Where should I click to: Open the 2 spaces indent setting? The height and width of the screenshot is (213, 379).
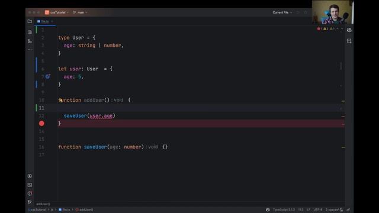coord(332,209)
